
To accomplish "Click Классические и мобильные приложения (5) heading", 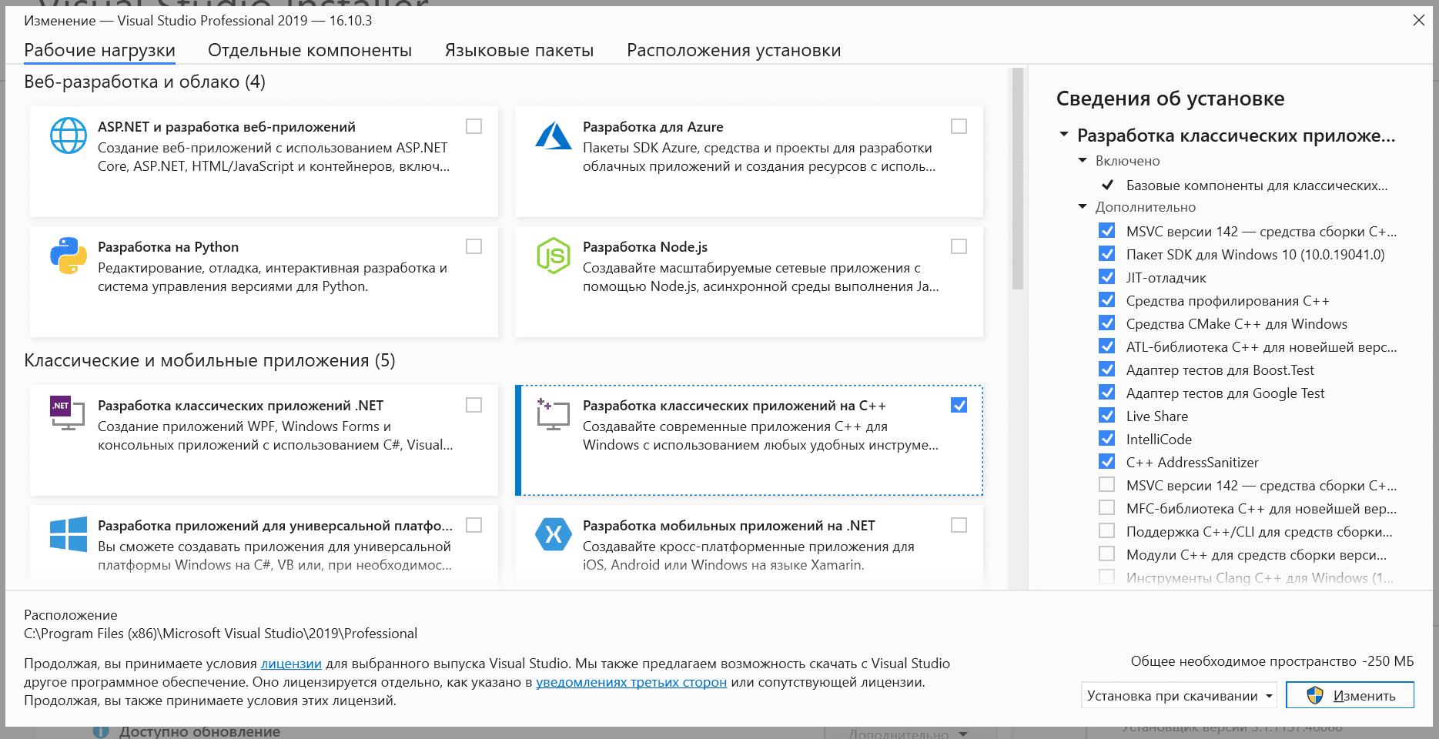I will pos(209,360).
